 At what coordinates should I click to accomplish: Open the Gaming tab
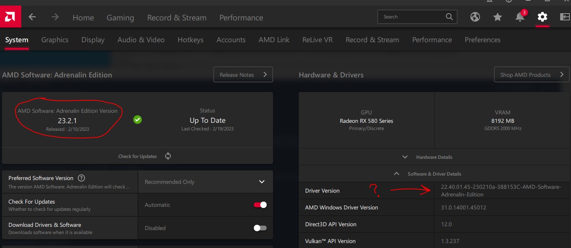point(120,18)
